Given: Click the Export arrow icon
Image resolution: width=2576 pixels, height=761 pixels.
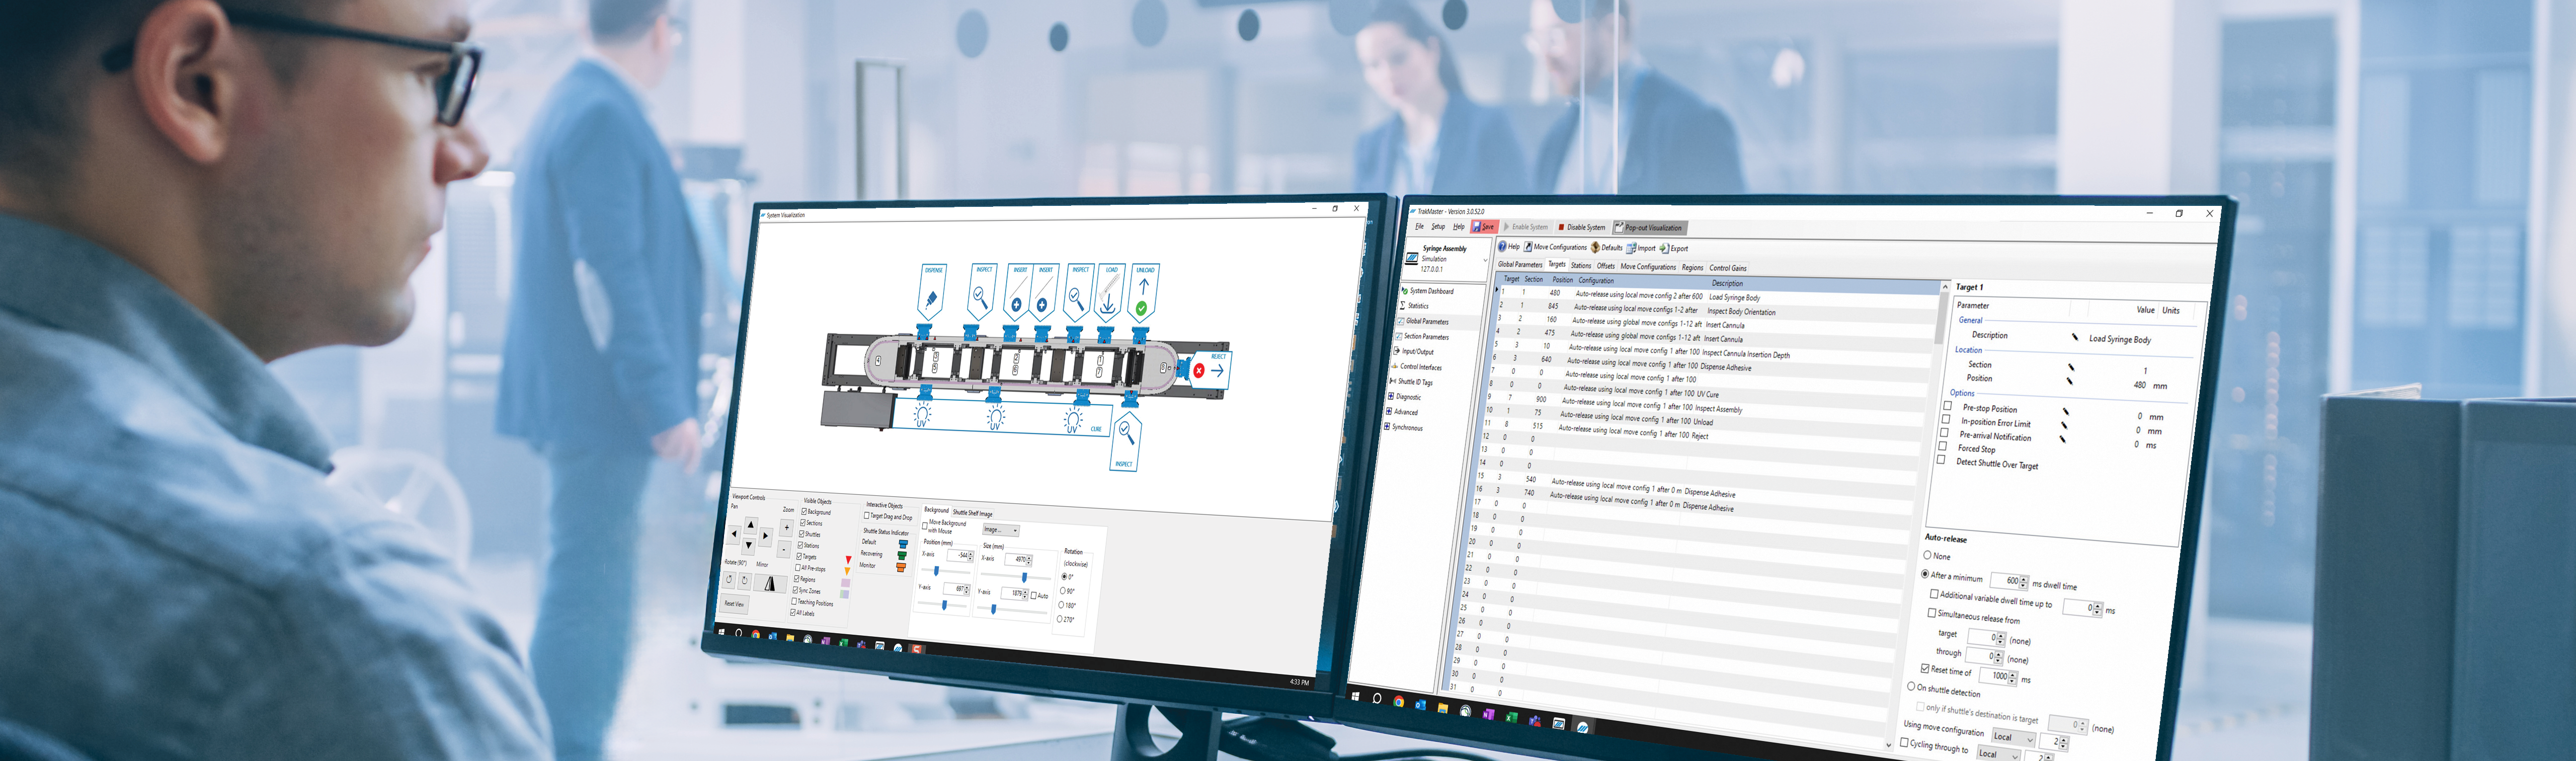Looking at the screenshot, I should tap(1664, 248).
